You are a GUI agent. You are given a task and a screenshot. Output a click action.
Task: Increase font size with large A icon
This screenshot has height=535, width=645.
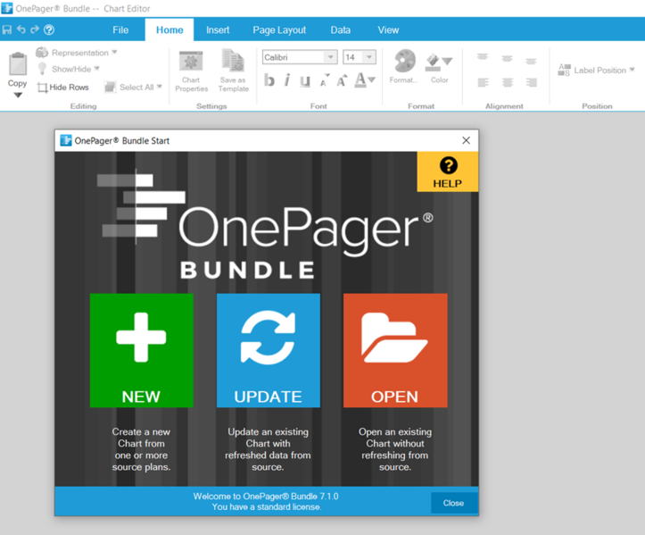pyautogui.click(x=342, y=80)
